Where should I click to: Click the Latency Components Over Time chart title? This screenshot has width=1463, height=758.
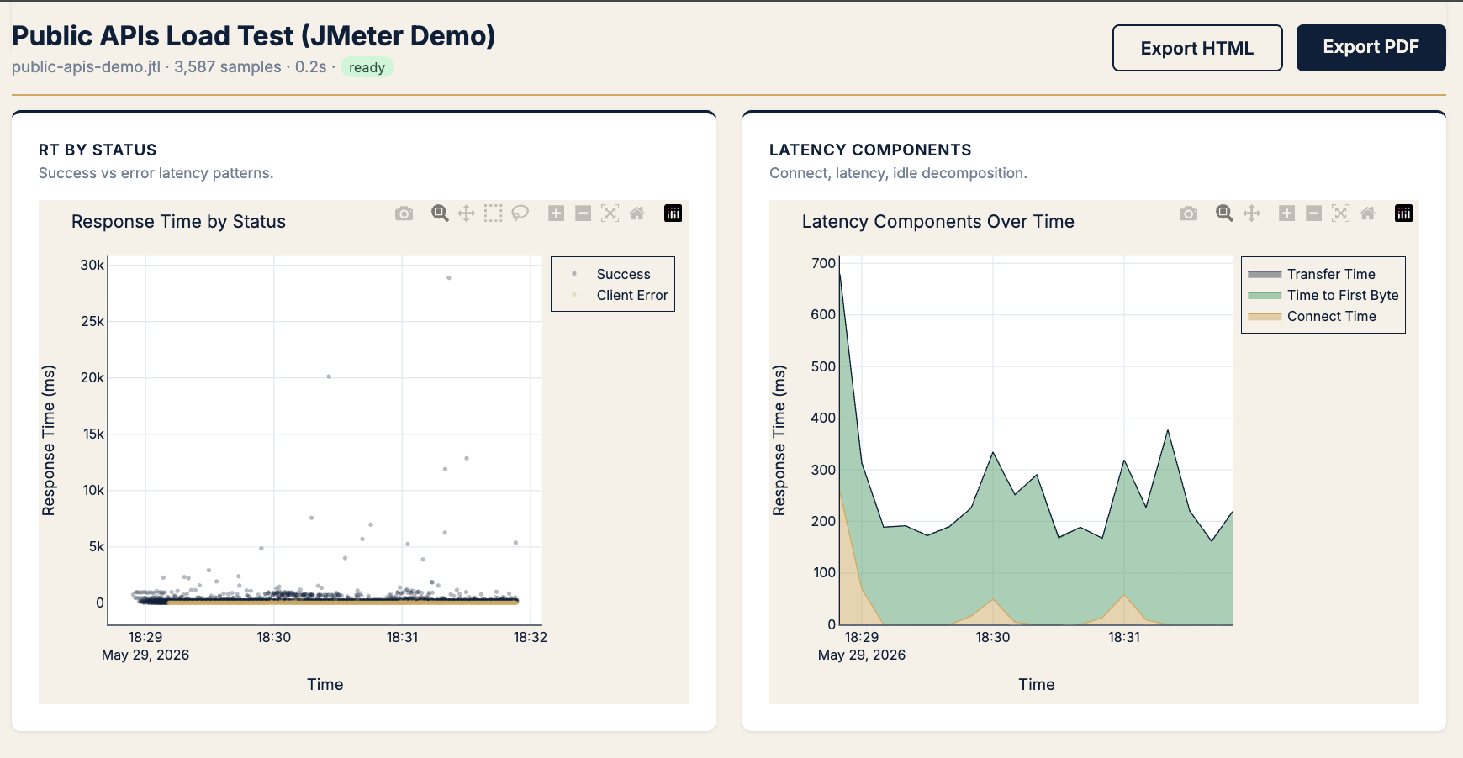point(938,222)
